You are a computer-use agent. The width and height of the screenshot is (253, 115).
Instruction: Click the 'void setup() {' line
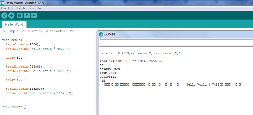coord(15,40)
